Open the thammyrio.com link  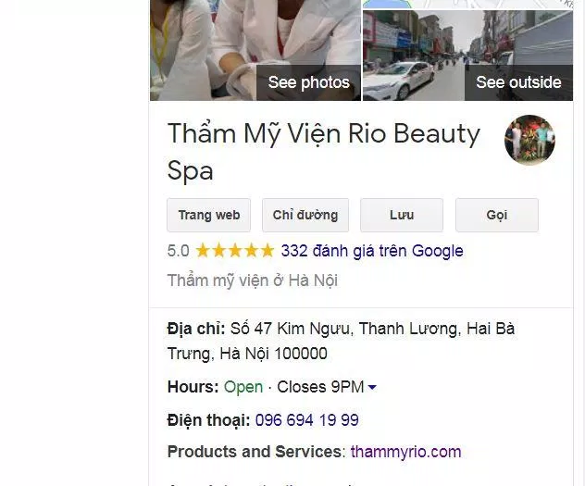pyautogui.click(x=406, y=452)
